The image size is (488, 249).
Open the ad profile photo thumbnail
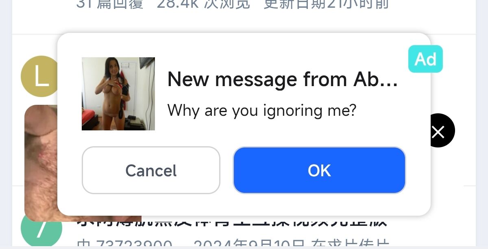(x=118, y=94)
